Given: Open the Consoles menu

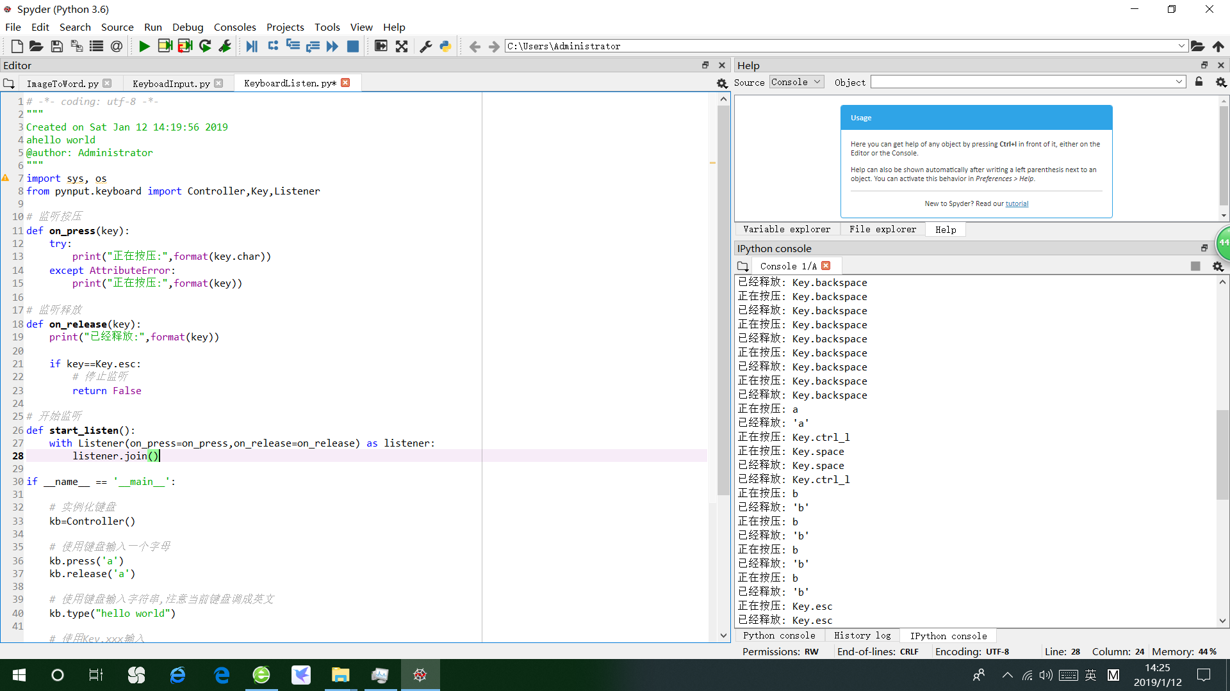Looking at the screenshot, I should pyautogui.click(x=234, y=27).
